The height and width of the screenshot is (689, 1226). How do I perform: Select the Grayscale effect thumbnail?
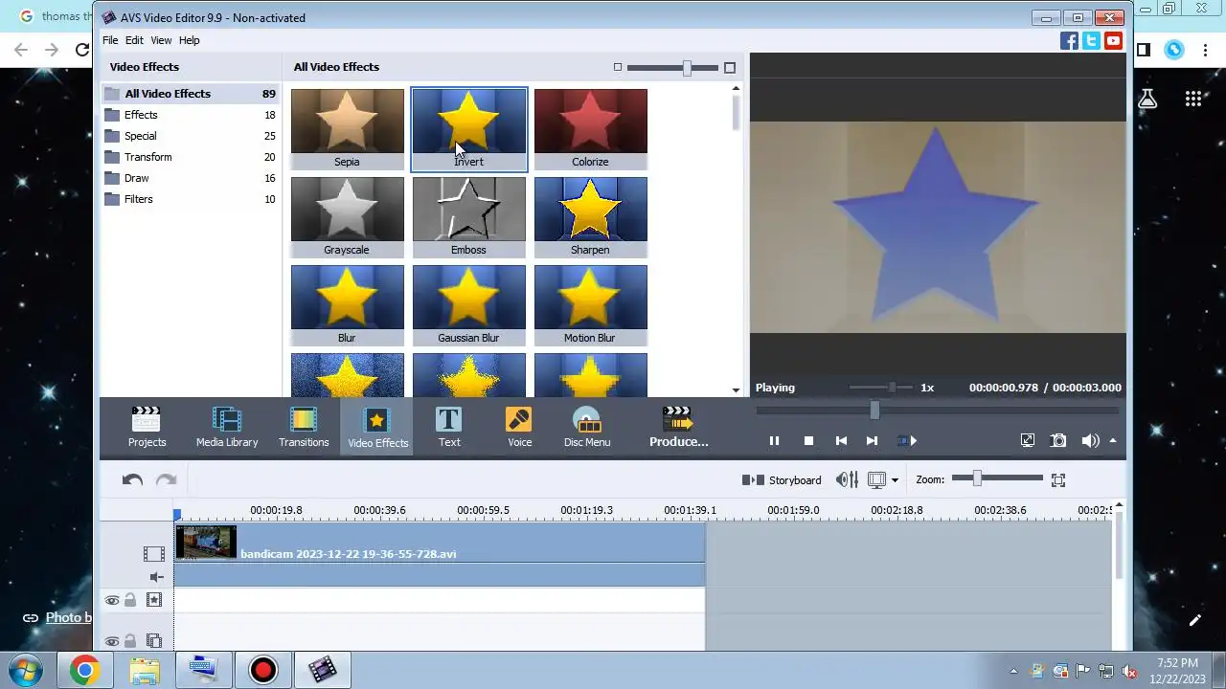point(347,217)
